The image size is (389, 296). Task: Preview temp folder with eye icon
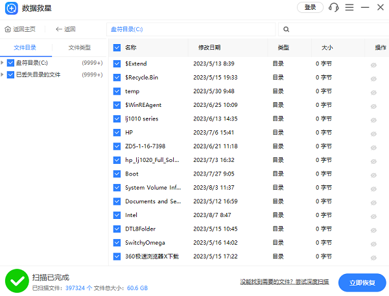373,93
